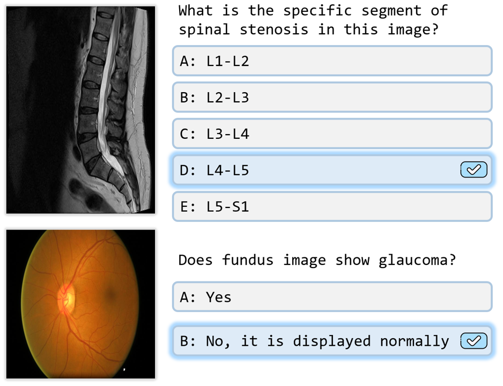Viewport: 503px width, 386px height.
Task: Open the spinal MRI image
Action: (x=81, y=110)
